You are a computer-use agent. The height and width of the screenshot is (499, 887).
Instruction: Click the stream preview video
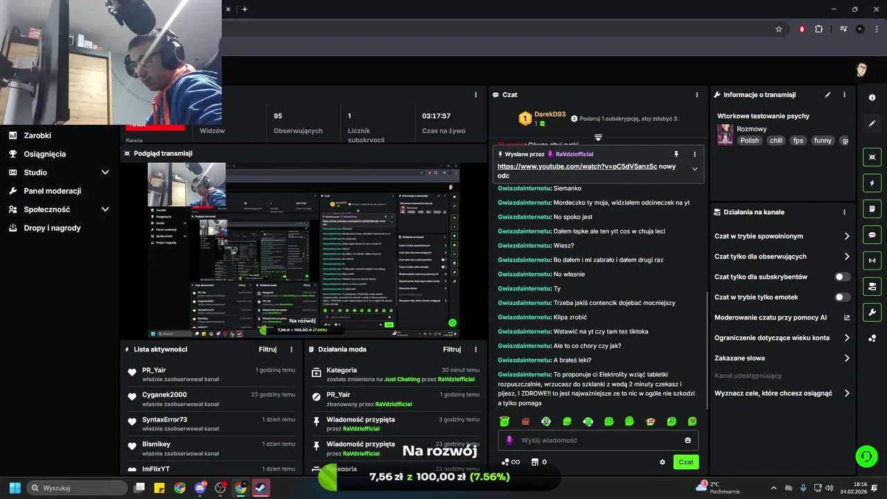coord(304,251)
